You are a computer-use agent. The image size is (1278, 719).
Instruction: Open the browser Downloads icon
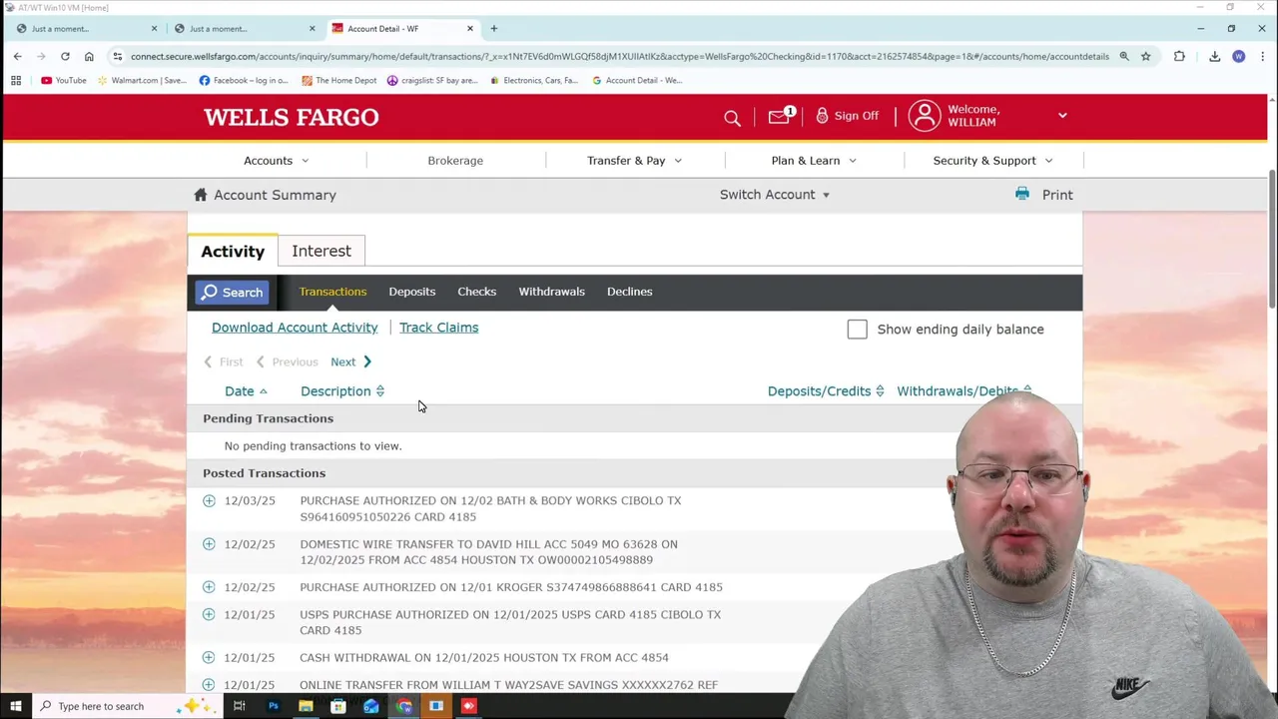[1214, 56]
